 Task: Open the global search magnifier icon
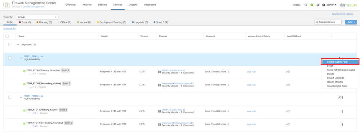click(x=306, y=5)
